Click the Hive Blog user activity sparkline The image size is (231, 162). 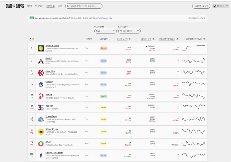point(194,72)
